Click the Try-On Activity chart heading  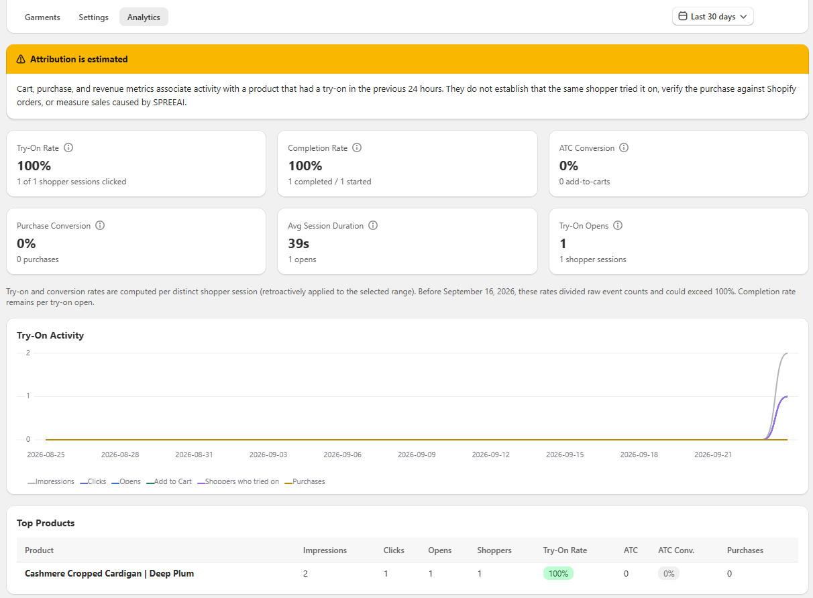pyautogui.click(x=50, y=335)
